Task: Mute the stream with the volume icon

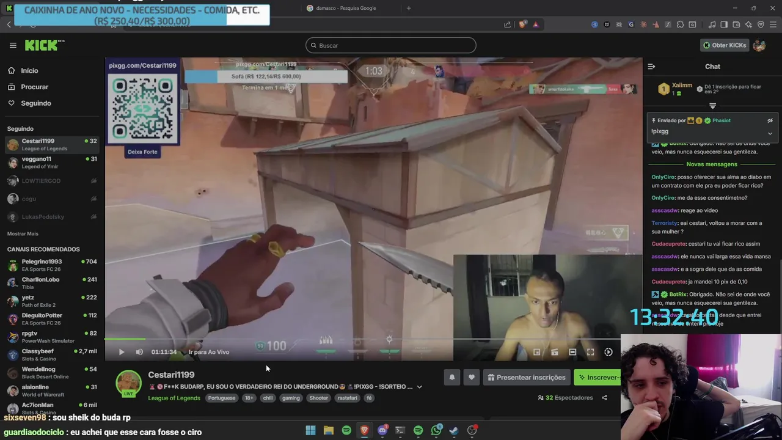Action: coord(139,352)
